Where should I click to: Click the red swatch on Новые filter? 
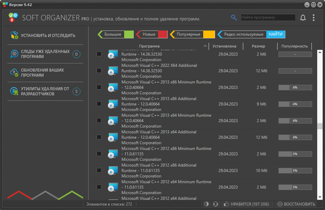click(162, 34)
